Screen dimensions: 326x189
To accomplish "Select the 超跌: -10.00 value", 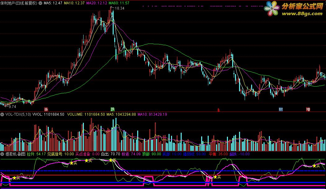I will [239, 154].
